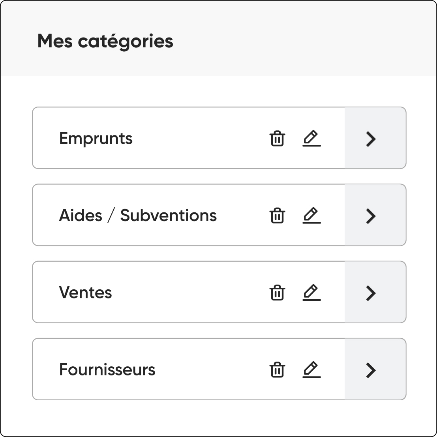Image resolution: width=437 pixels, height=437 pixels.
Task: Edit the Emprunts category name
Action: tap(311, 138)
